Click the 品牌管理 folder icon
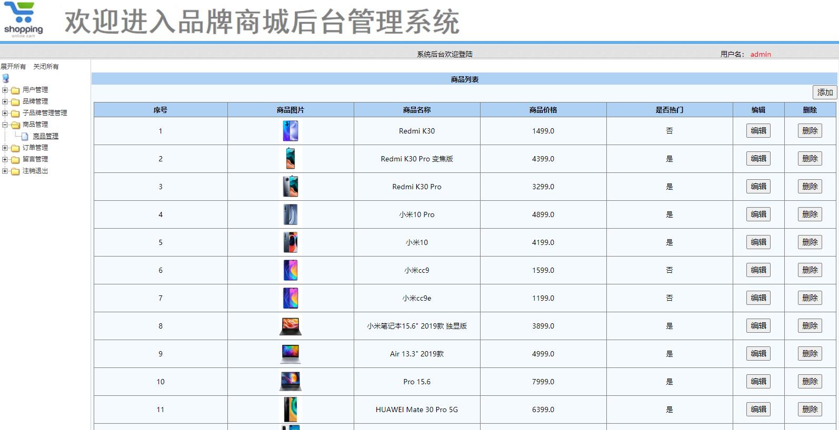Image resolution: width=839 pixels, height=430 pixels. tap(15, 101)
